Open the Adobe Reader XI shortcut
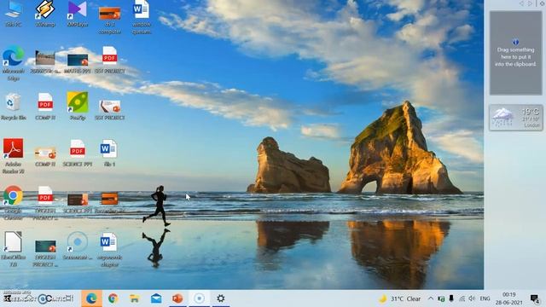Viewport: 546px width, 307px height. tap(14, 155)
